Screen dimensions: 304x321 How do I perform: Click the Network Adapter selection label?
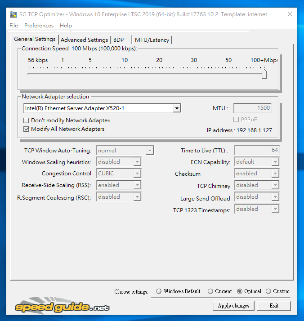tap(55, 97)
